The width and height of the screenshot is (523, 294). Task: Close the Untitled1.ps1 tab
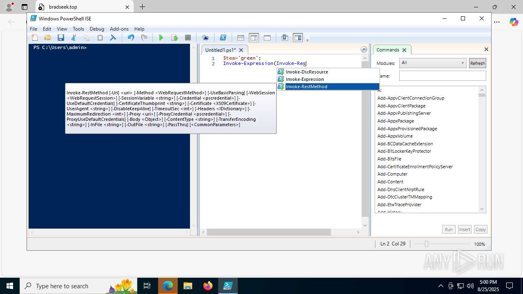point(241,50)
